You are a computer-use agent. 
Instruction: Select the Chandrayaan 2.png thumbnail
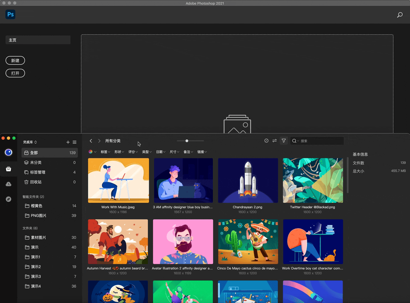(248, 181)
